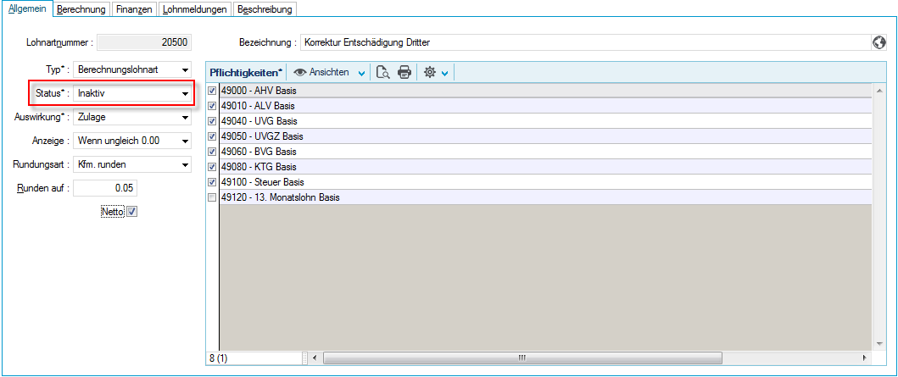Viewport: 898px width, 377px height.
Task: Toggle the Netto checkbox
Action: (131, 213)
